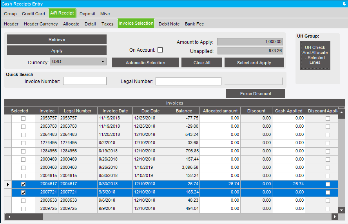Enable Discount Applied for invoice 2007721

pos(328,192)
